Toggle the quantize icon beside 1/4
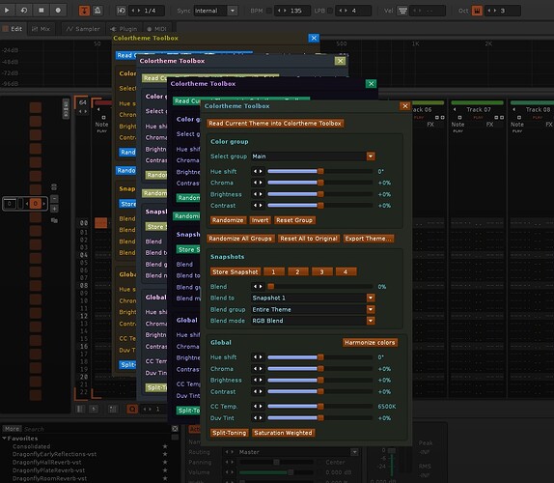554x483 pixels. click(x=122, y=11)
